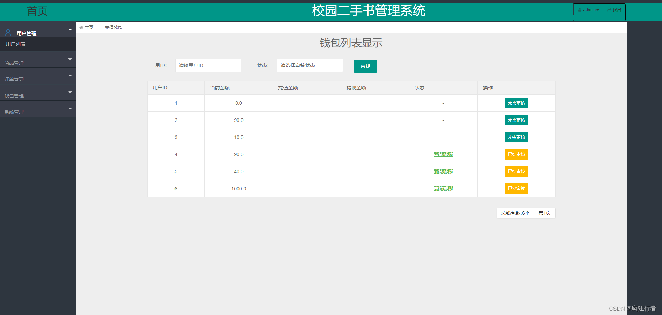Expand the 系统管理 menu arrow
Viewport: 662px width, 315px height.
point(70,109)
